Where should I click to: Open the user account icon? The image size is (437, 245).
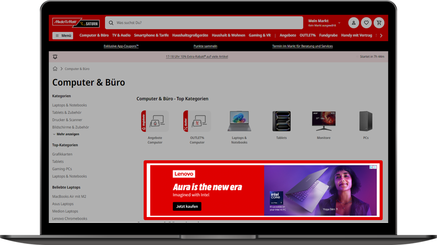point(353,23)
